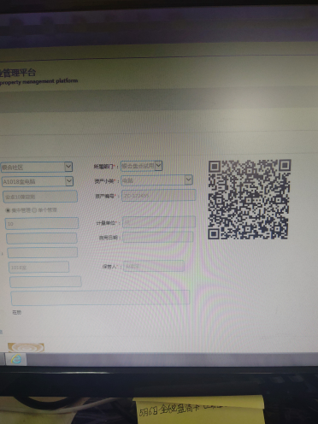Focus the 日期 date input field
The height and width of the screenshot is (424, 318).
158,237
